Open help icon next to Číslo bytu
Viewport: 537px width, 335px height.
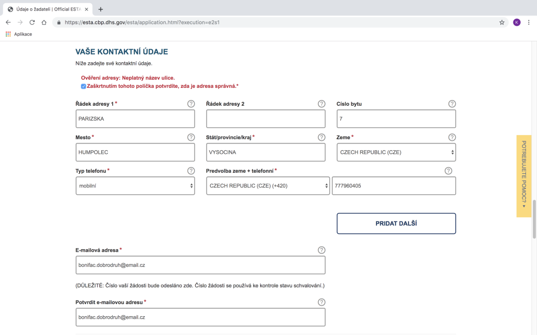[452, 104]
